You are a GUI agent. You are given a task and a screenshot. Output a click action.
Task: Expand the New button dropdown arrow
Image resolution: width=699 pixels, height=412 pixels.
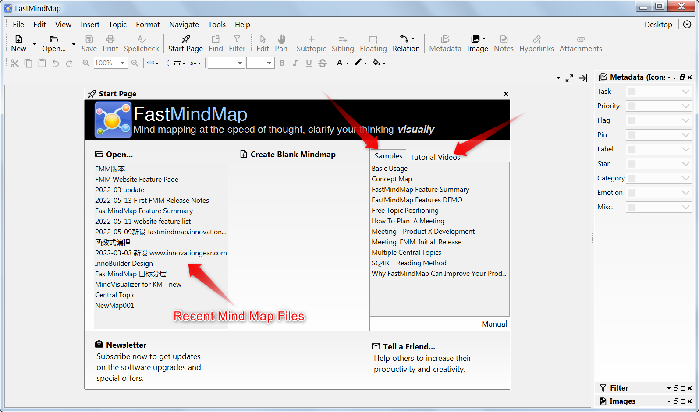pos(34,44)
